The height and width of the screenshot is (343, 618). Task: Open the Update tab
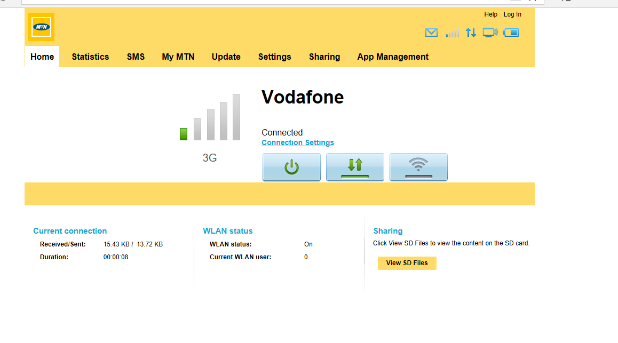226,57
